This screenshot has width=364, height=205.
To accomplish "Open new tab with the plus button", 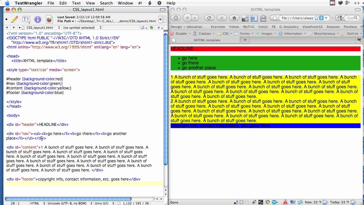I will point(245,40).
